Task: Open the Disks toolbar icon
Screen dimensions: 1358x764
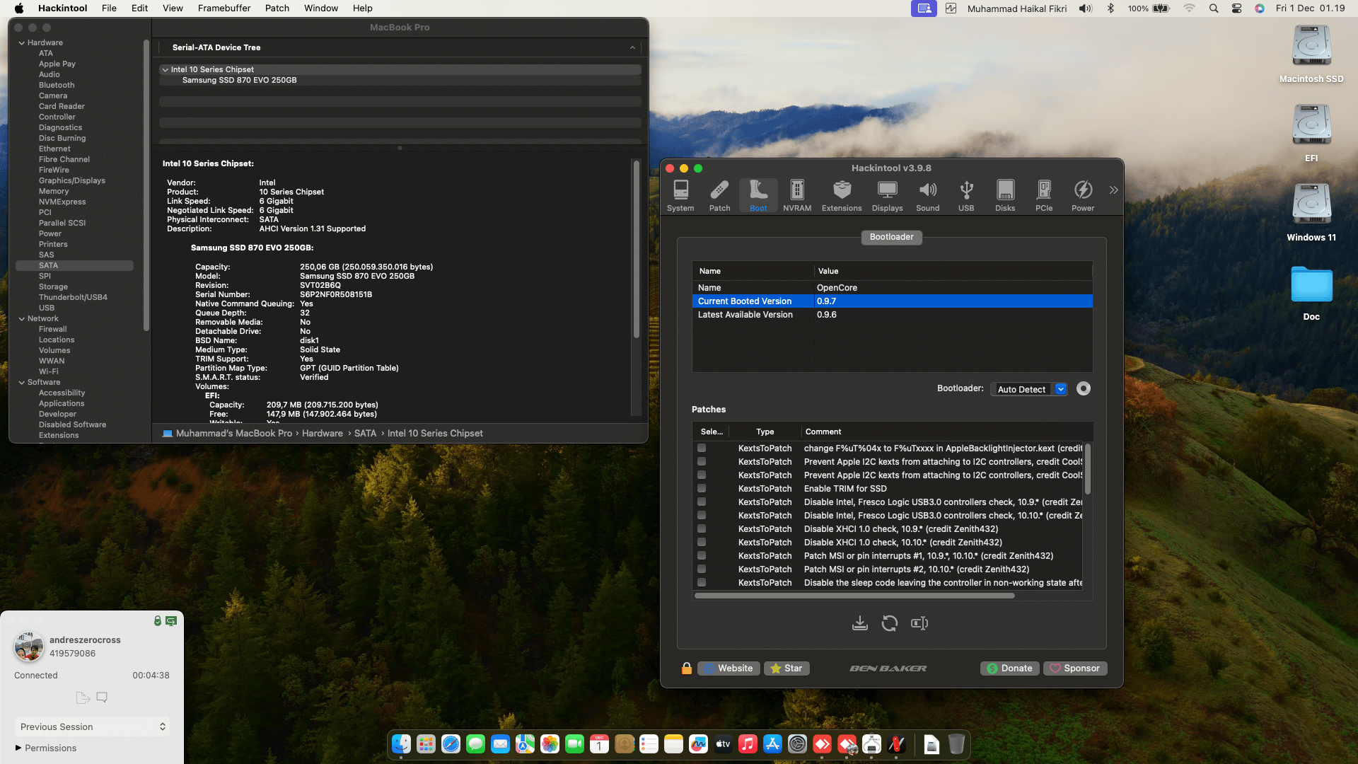Action: pos(1004,195)
